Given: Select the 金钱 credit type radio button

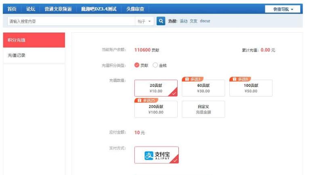Looking at the screenshot, I should (x=155, y=65).
